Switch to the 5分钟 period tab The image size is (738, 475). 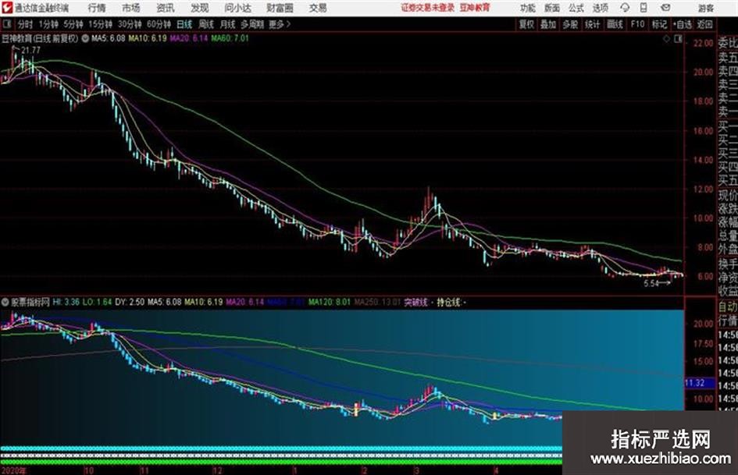click(73, 24)
